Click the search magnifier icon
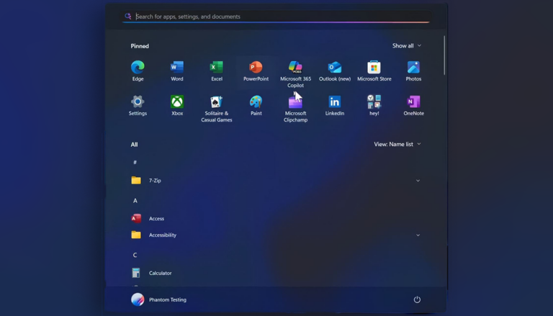Viewport: 553px width, 316px height. [x=128, y=17]
